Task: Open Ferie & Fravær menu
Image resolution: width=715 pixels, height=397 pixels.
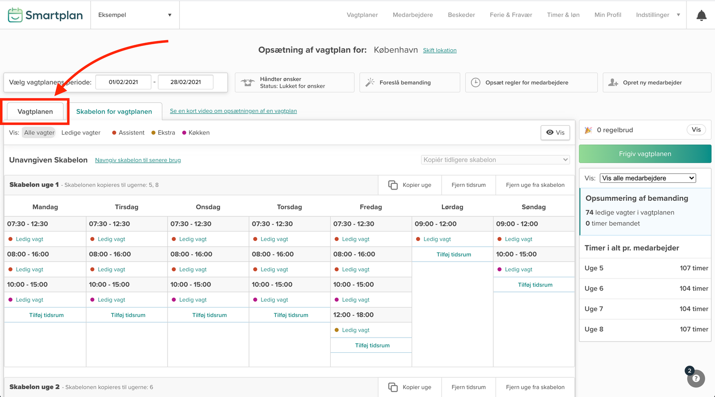Action: [x=511, y=15]
